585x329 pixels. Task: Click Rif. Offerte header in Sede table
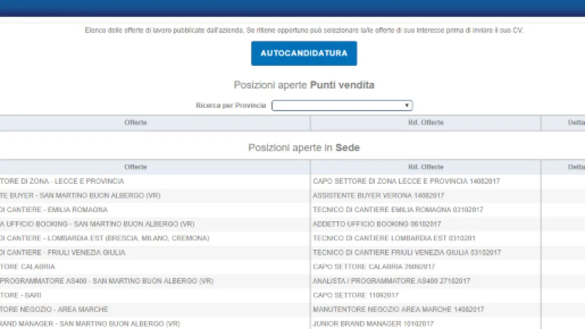(426, 167)
